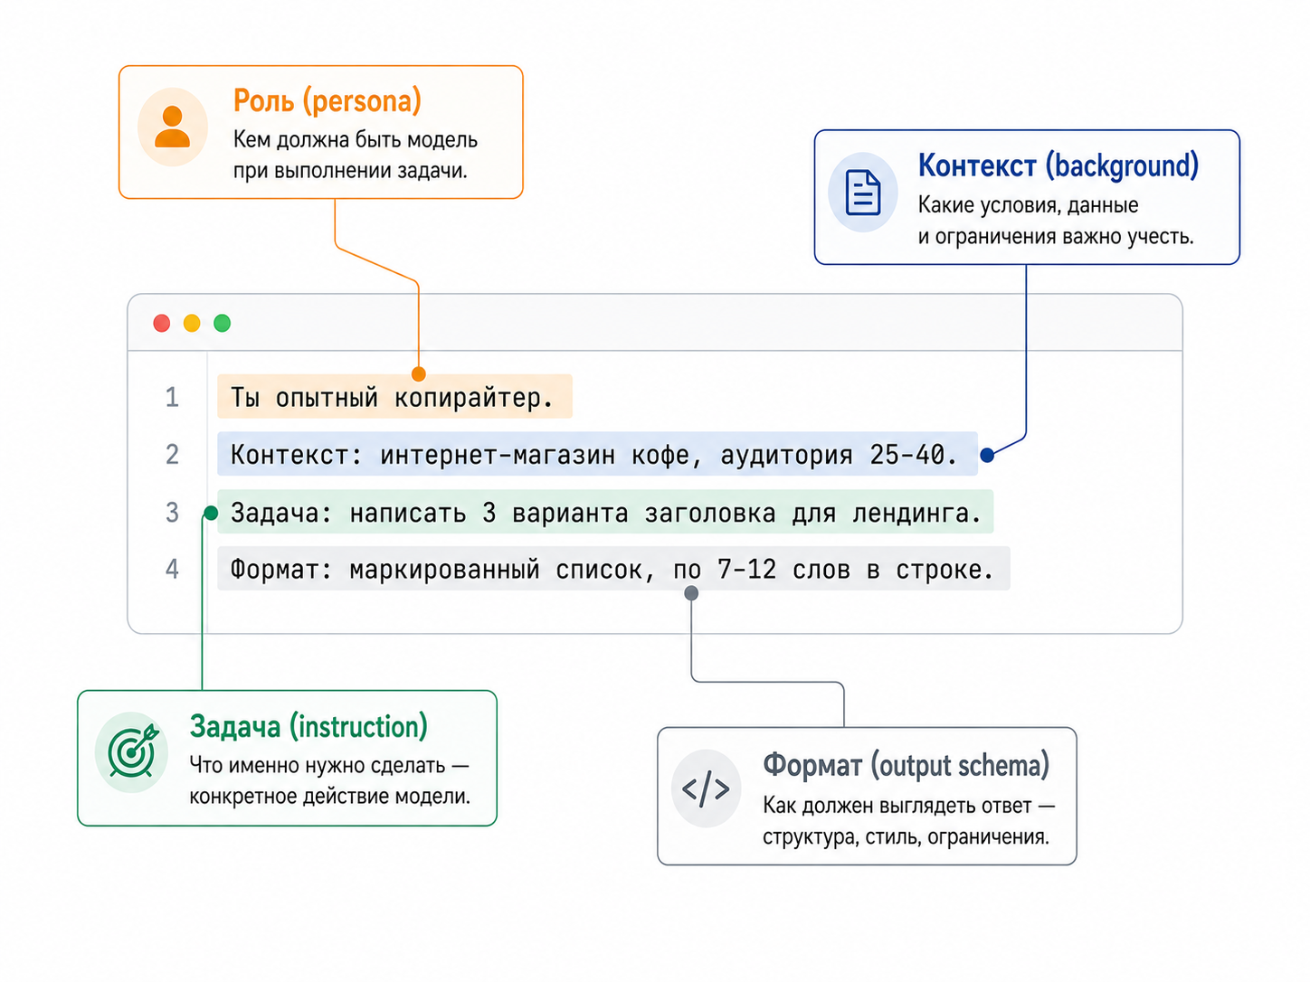Image resolution: width=1310 pixels, height=982 pixels.
Task: Click text 'Как должен выглядеть ответ —'
Action: [909, 806]
